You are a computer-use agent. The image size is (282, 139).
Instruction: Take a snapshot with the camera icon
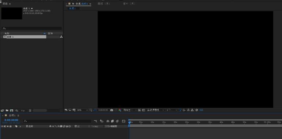[x=112, y=110]
